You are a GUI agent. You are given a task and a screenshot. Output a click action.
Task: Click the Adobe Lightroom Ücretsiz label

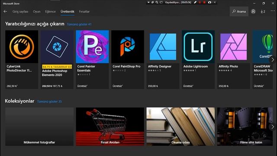(188, 86)
